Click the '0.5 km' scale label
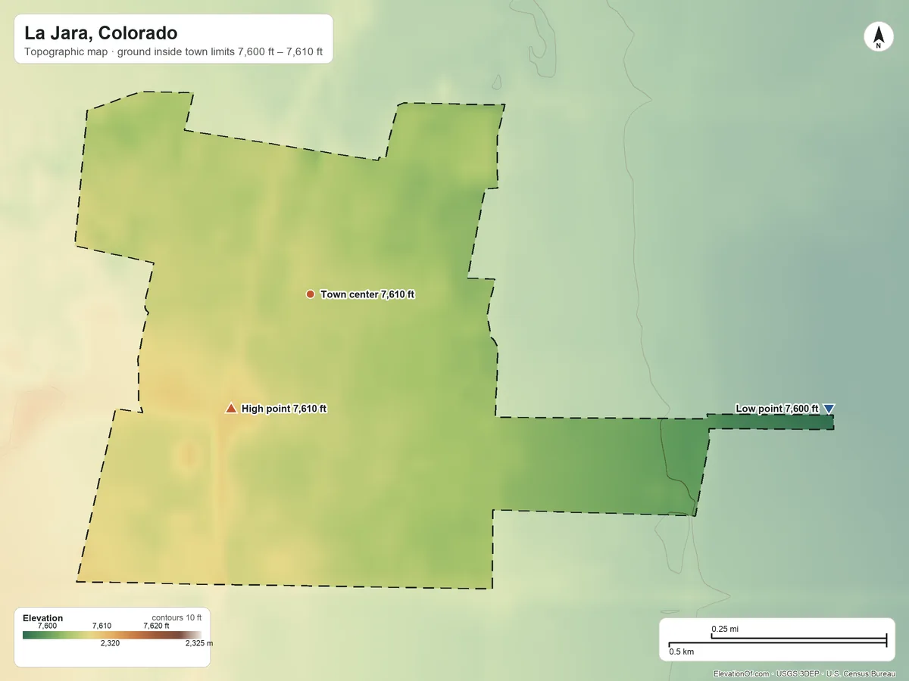 [682, 651]
